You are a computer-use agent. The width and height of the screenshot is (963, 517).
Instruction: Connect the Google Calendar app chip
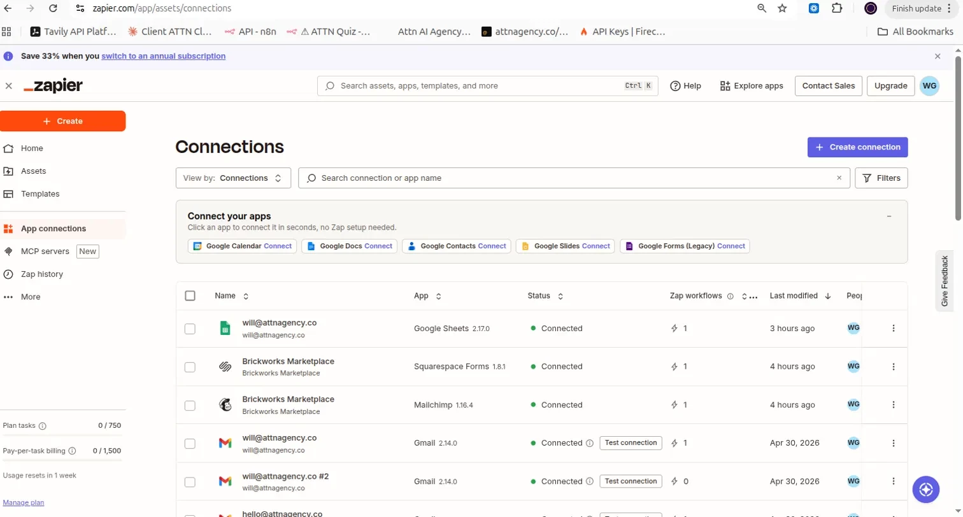242,246
